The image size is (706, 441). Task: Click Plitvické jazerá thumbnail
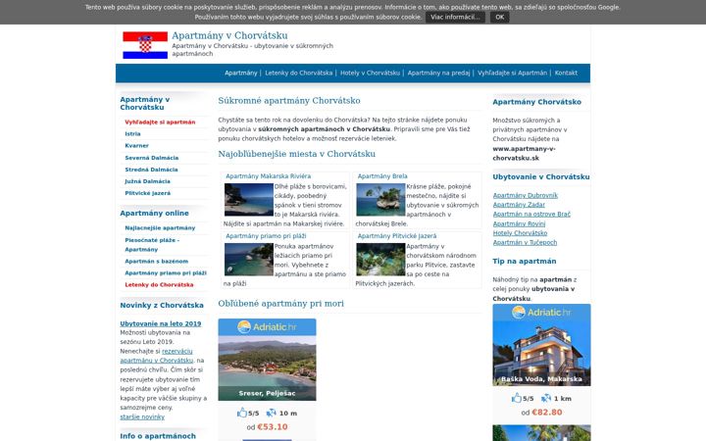click(x=380, y=260)
